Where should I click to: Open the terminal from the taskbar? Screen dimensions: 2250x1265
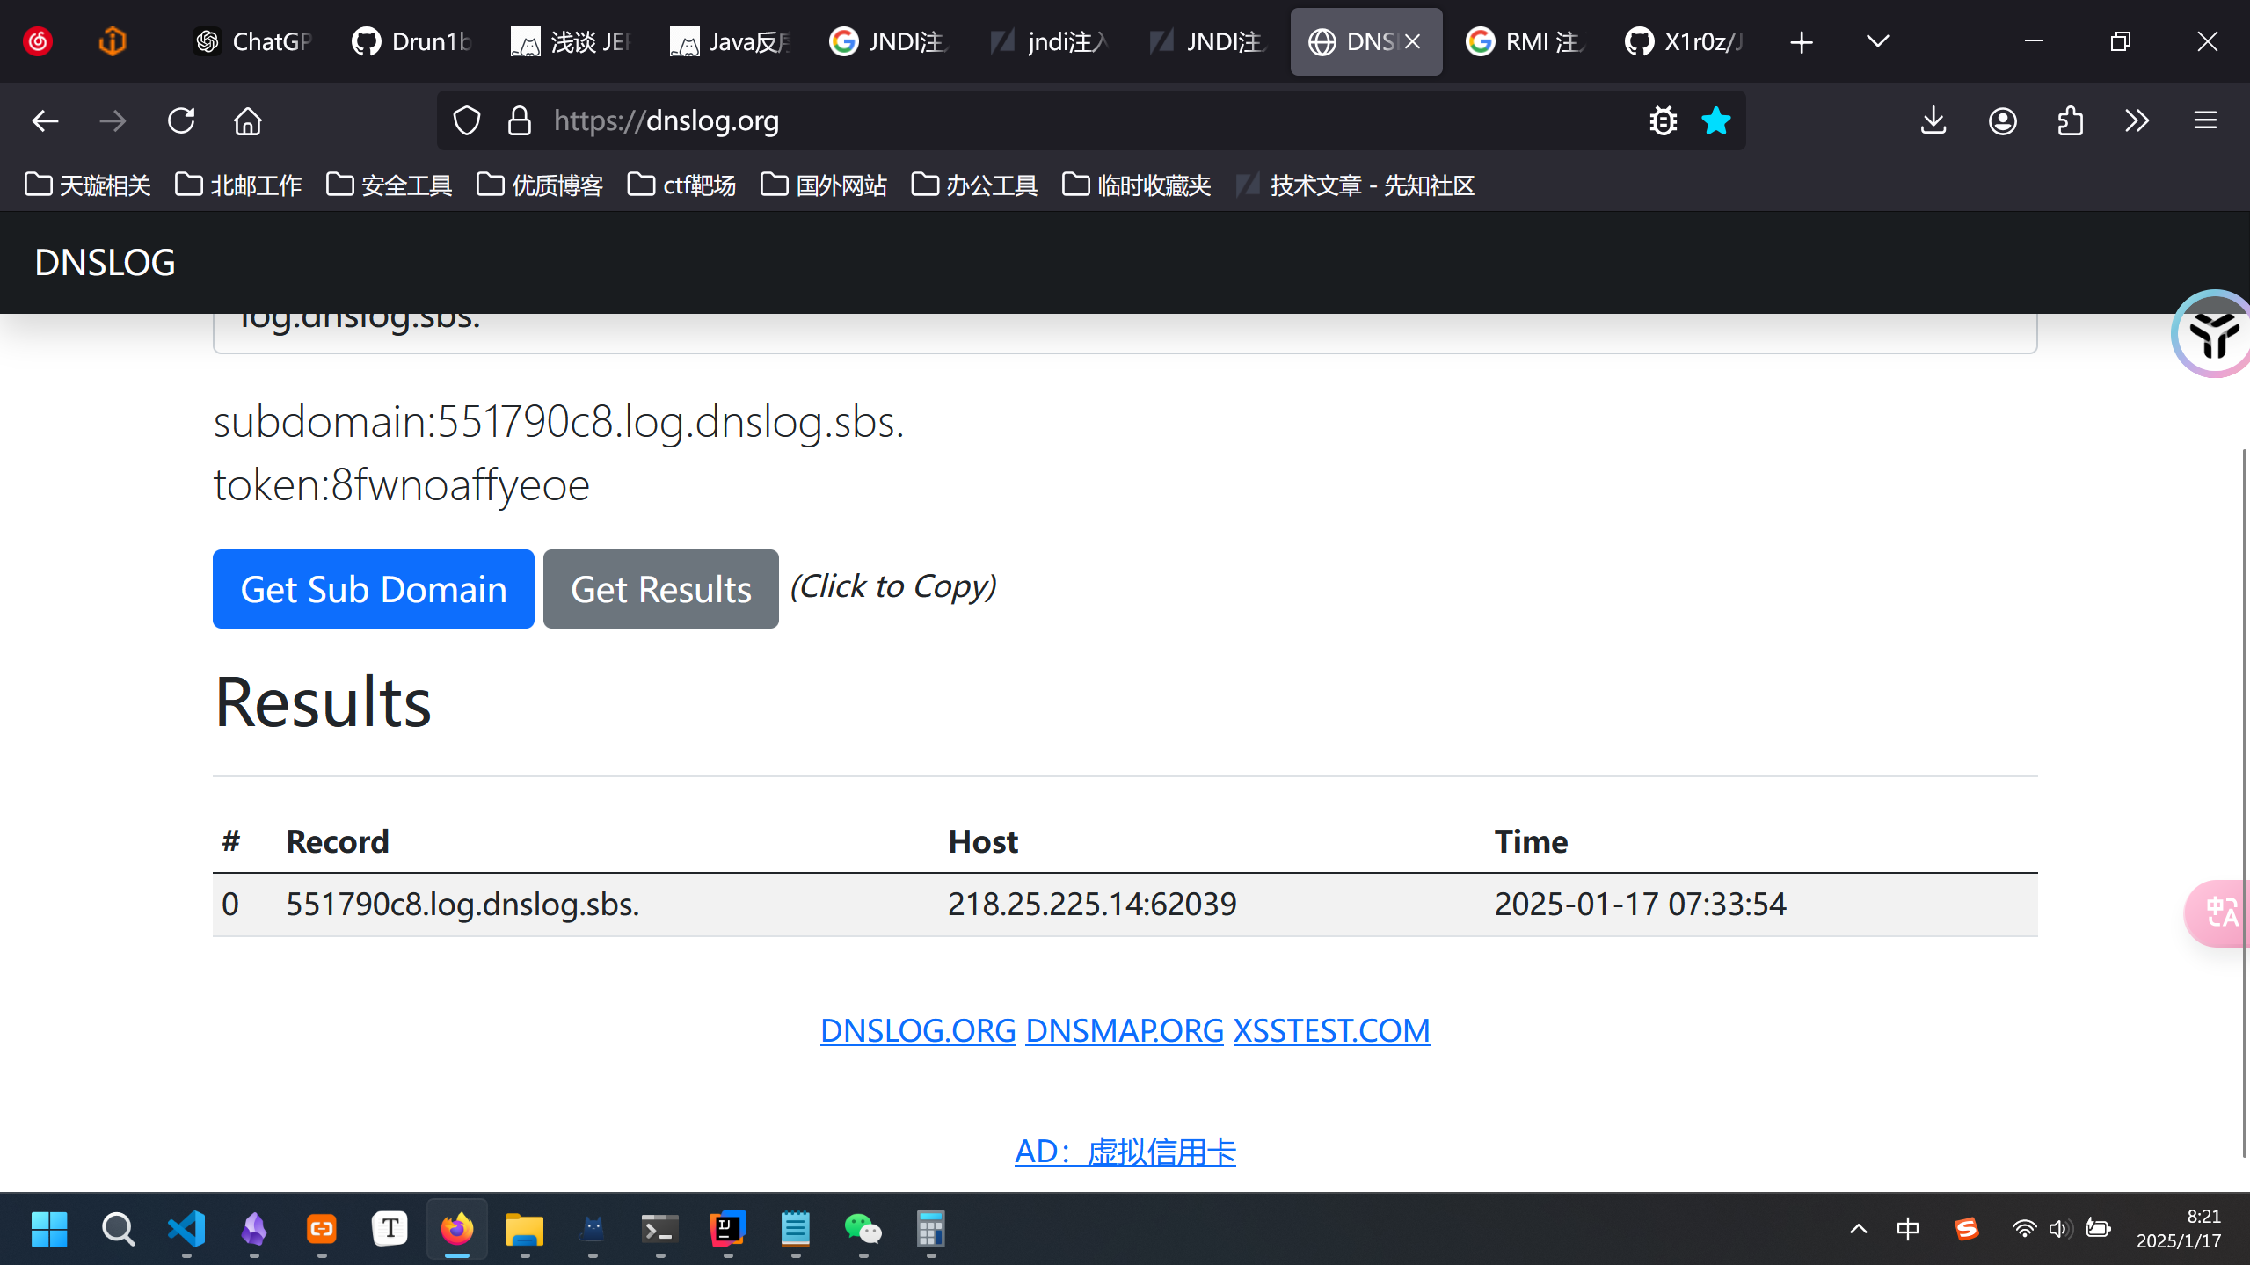[660, 1229]
